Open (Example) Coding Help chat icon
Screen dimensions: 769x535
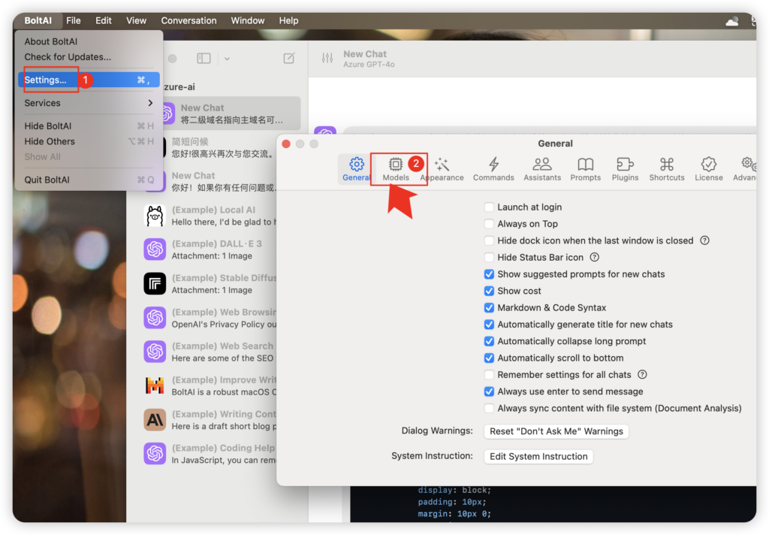click(x=155, y=454)
